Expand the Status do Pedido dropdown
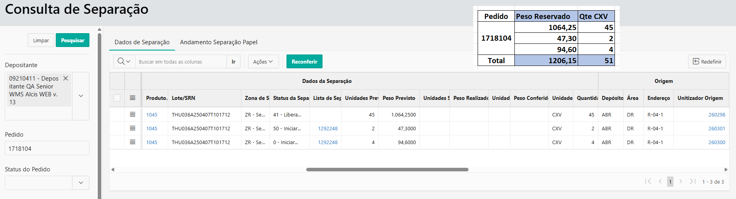Image resolution: width=736 pixels, height=199 pixels. click(81, 183)
